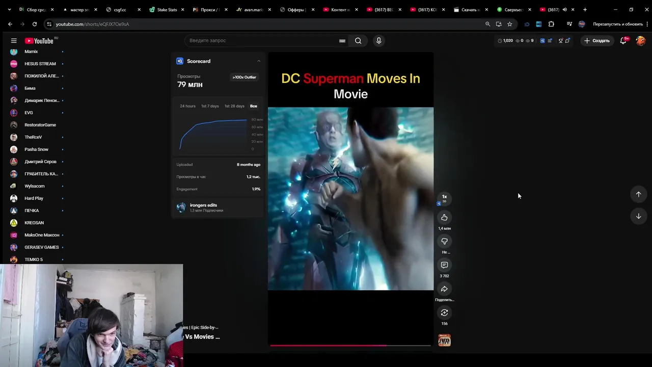Viewport: 652px width, 367px height.
Task: Click the >100x Outlier badge
Action: 244,77
